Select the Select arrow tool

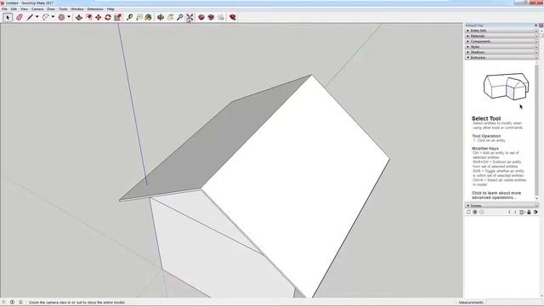8,17
